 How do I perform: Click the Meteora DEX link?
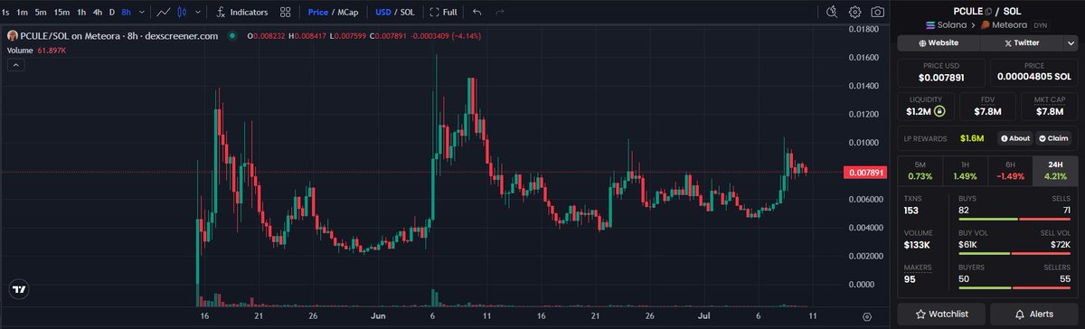pyautogui.click(x=1004, y=24)
